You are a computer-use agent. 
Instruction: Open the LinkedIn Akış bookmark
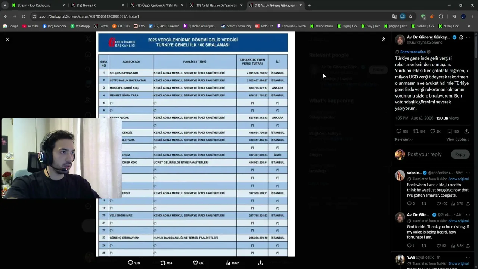(164, 26)
